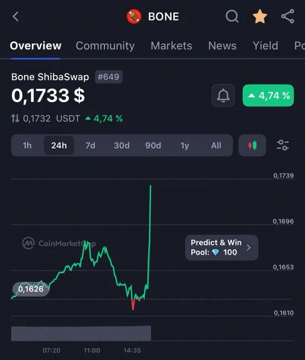Tap the 0,1739 axis label

click(283, 176)
